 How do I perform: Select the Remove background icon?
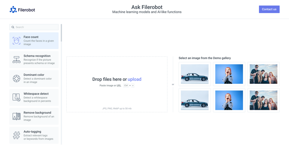coord(16,116)
